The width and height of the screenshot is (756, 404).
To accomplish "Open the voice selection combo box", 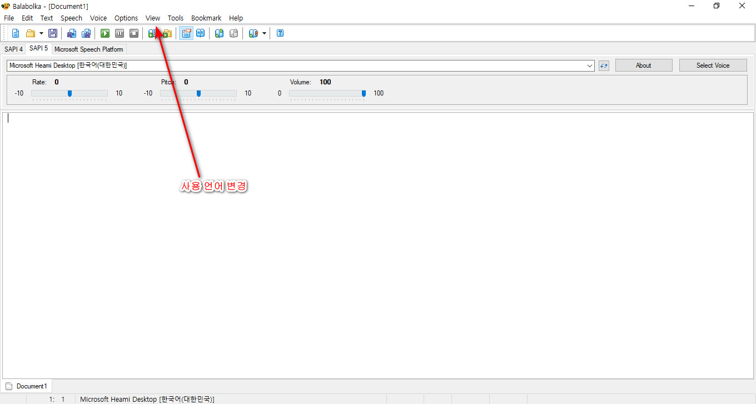I will pyautogui.click(x=301, y=65).
